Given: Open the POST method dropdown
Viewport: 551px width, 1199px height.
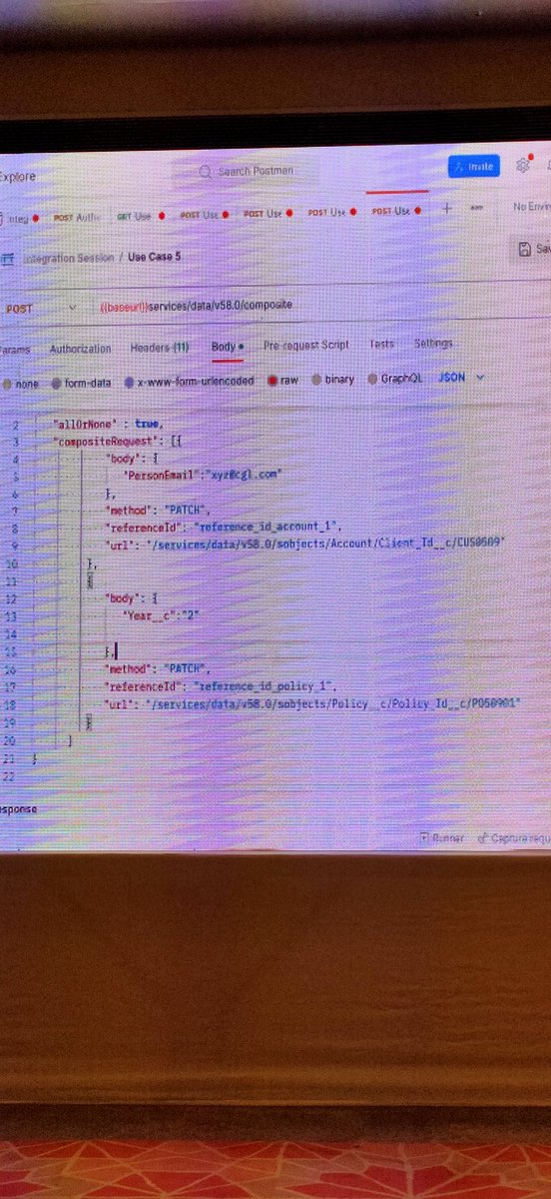Looking at the screenshot, I should [x=40, y=309].
